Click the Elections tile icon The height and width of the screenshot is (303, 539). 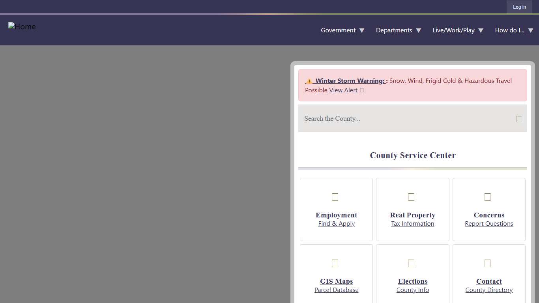[411, 263]
